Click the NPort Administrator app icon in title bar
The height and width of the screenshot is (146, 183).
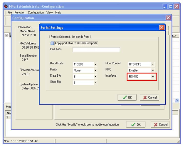pos(6,6)
